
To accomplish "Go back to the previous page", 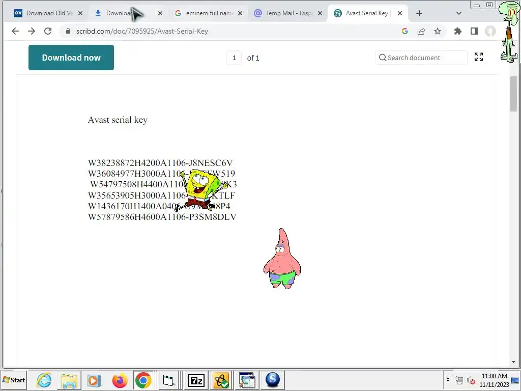I will tap(15, 31).
